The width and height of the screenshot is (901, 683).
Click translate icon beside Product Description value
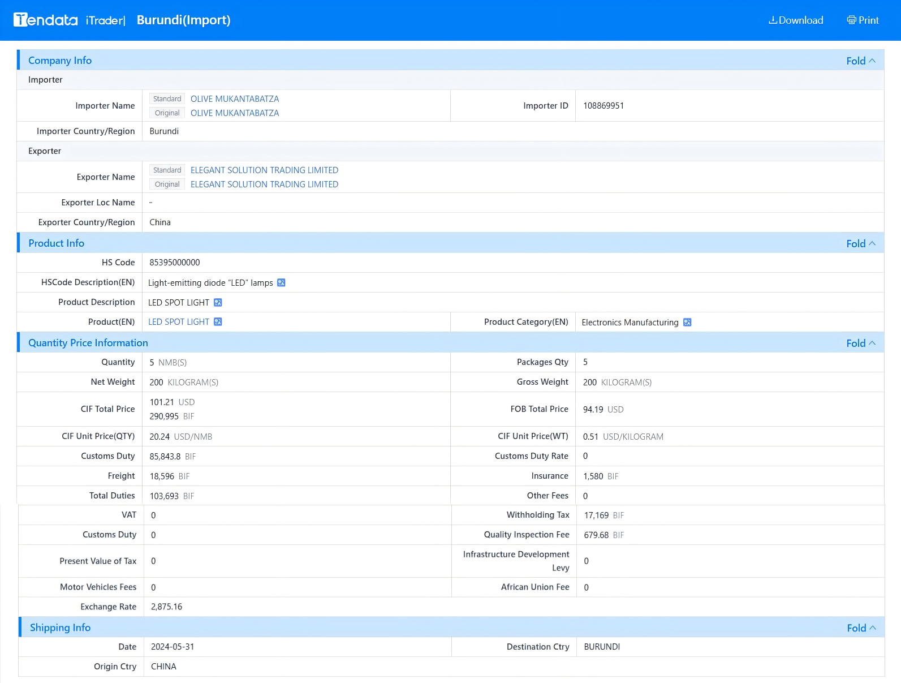[x=218, y=302]
